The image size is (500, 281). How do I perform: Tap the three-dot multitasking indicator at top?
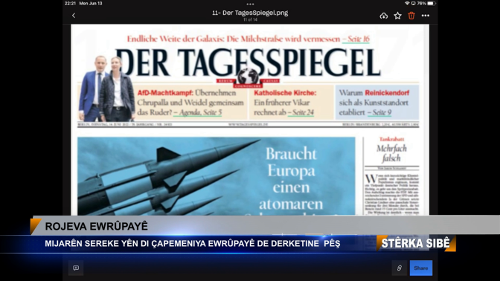250,4
